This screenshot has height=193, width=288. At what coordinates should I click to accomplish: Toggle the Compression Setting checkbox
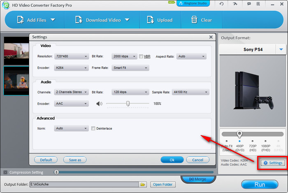pos(5,172)
